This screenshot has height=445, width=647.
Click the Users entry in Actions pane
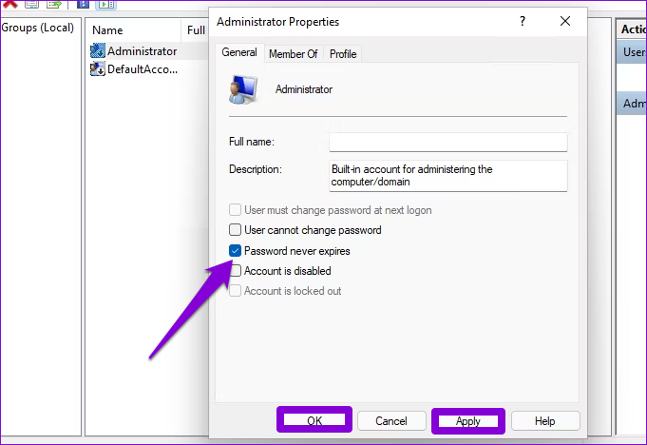click(632, 52)
